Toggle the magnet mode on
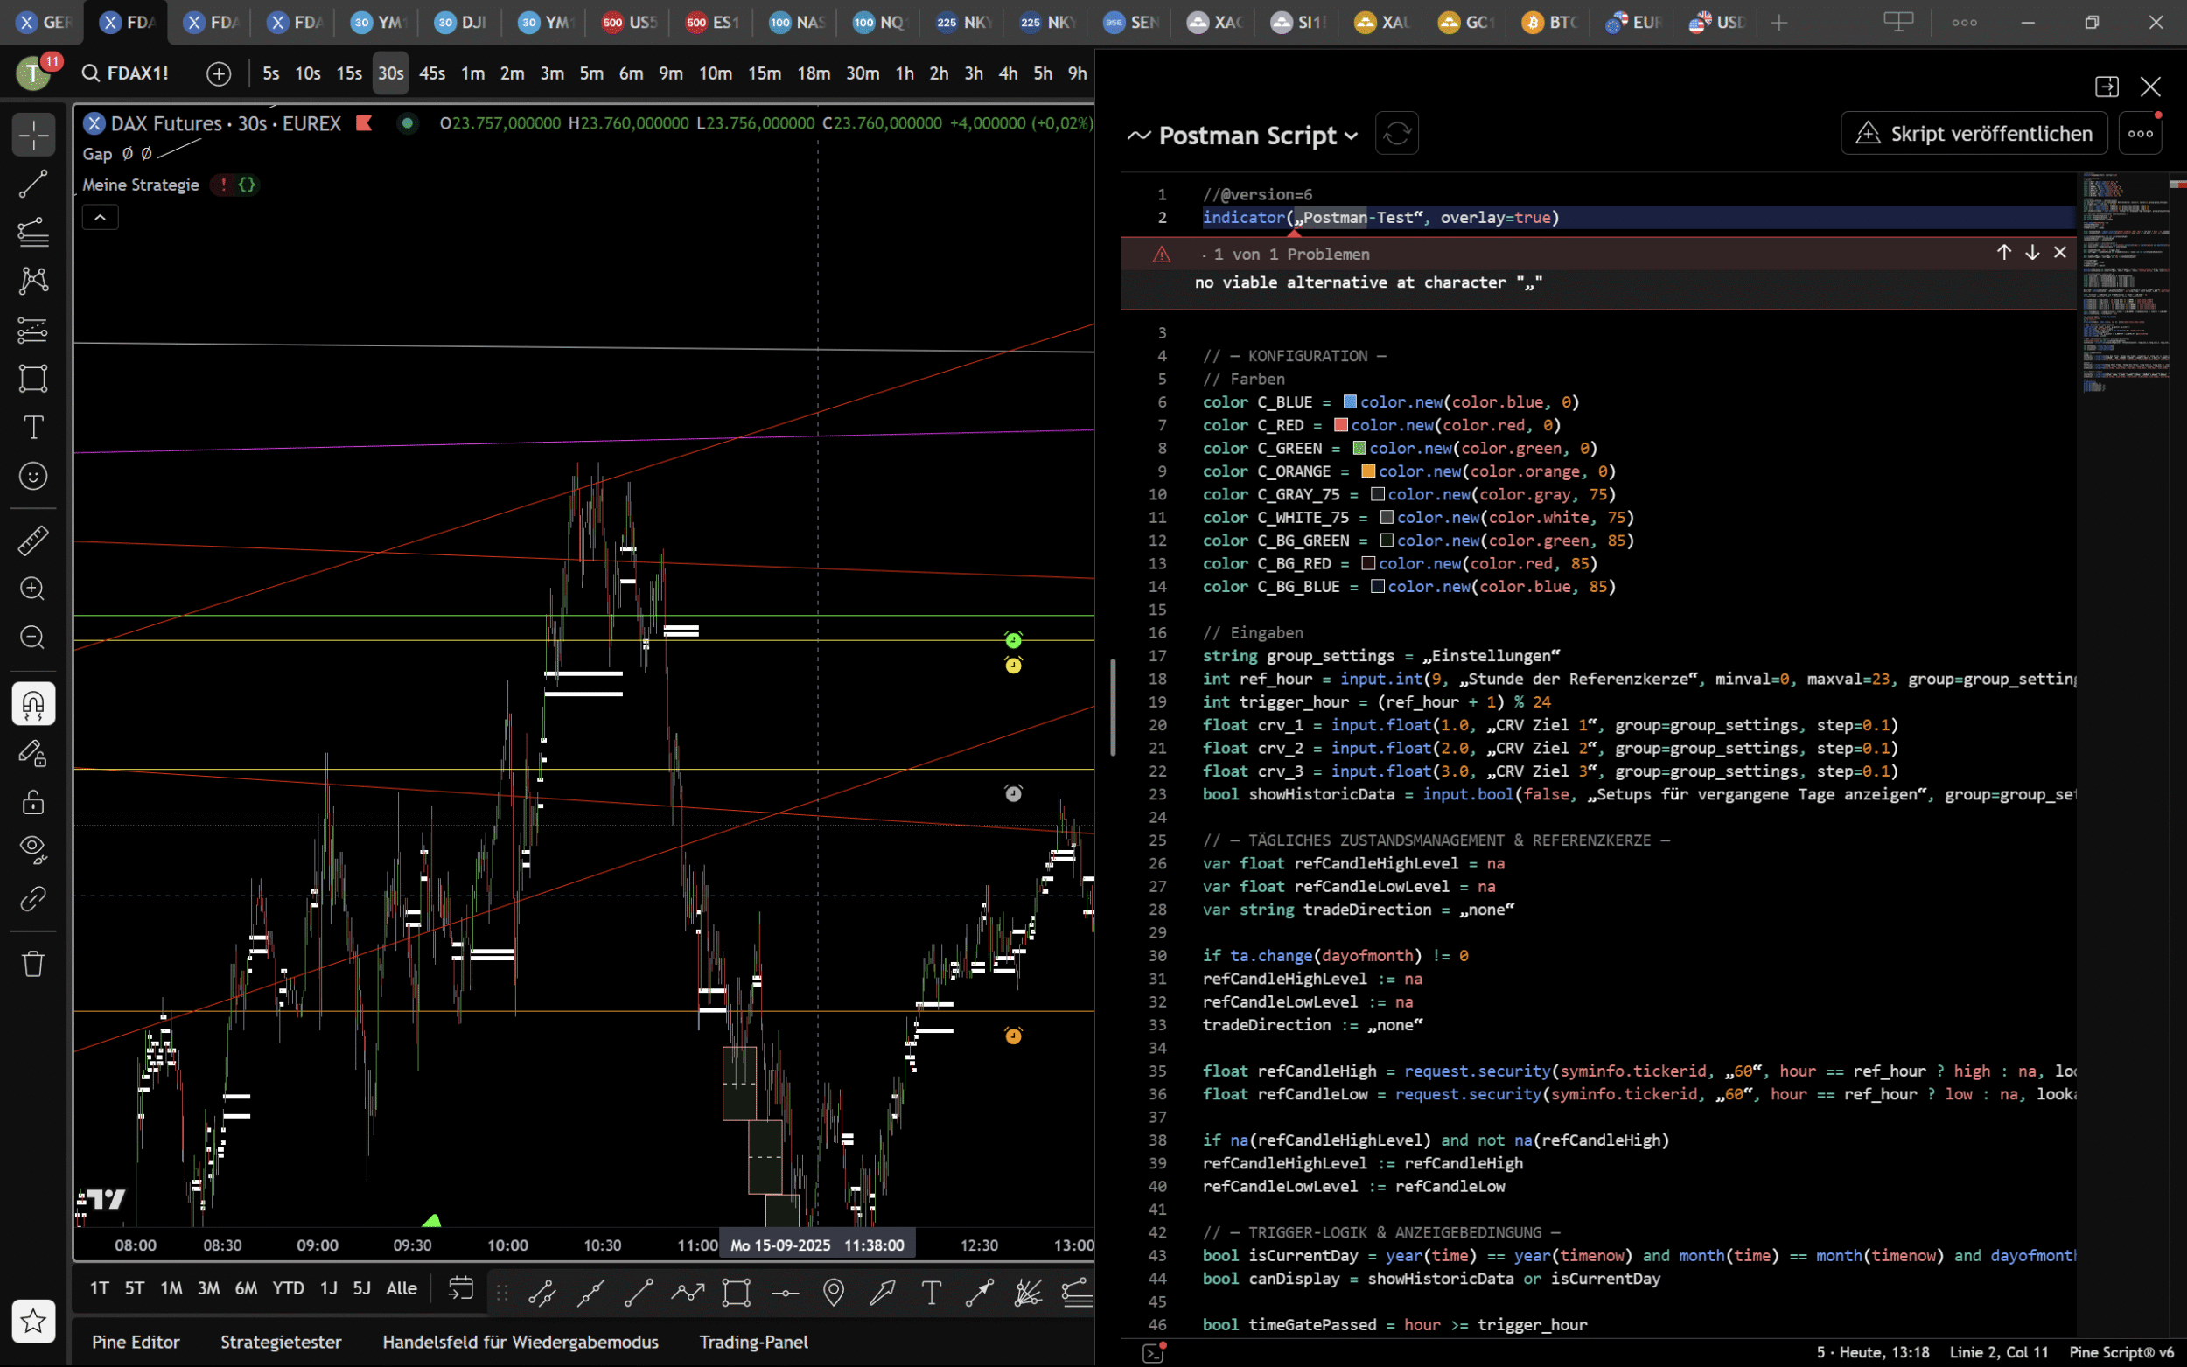2187x1367 pixels. (33, 704)
